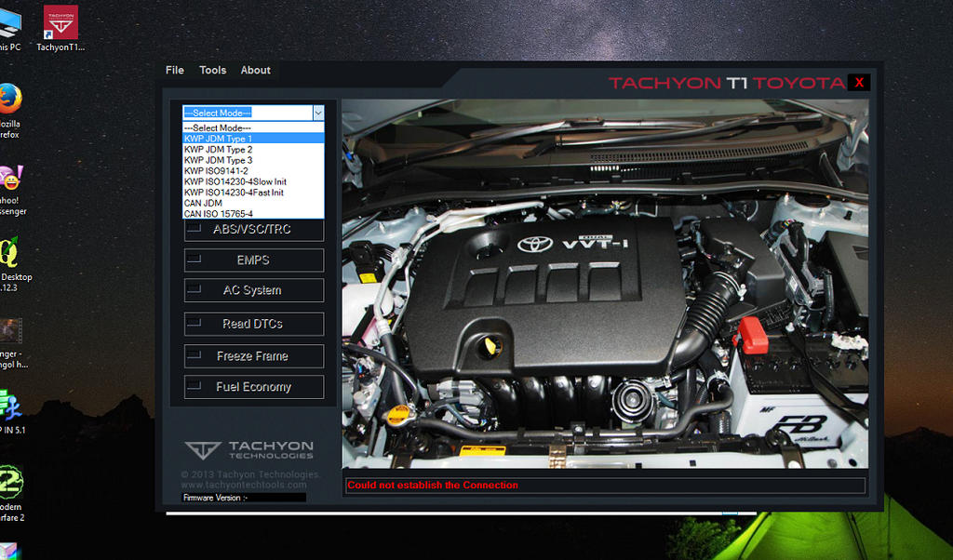Collapse the Select Mode dropdown arrow

(317, 113)
